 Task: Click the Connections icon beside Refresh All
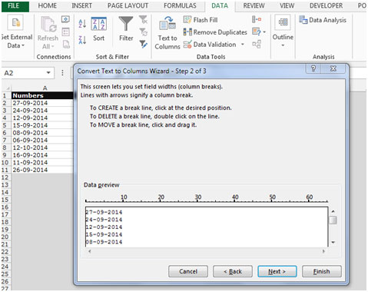point(65,19)
